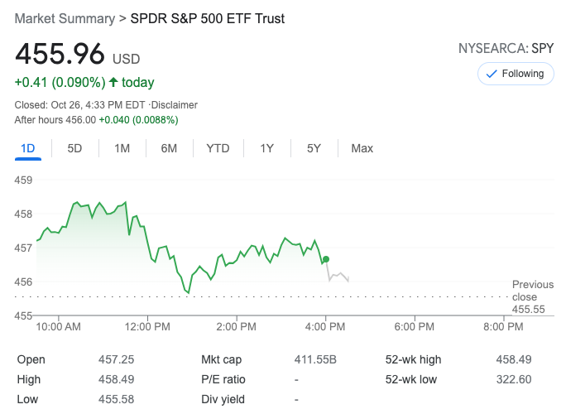Open the YTD chart view
The width and height of the screenshot is (566, 414).
pyautogui.click(x=218, y=148)
